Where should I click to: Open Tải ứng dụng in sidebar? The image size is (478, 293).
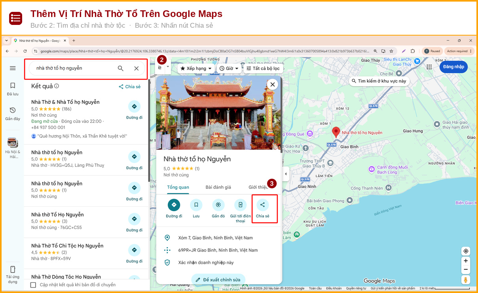coord(13,274)
